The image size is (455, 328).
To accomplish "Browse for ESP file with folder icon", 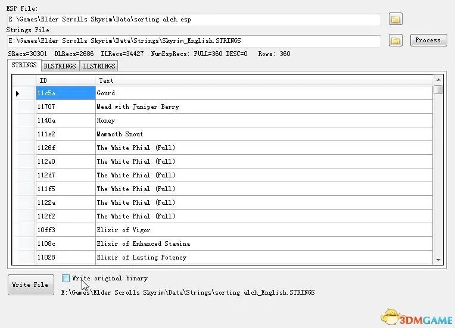I will (x=395, y=19).
